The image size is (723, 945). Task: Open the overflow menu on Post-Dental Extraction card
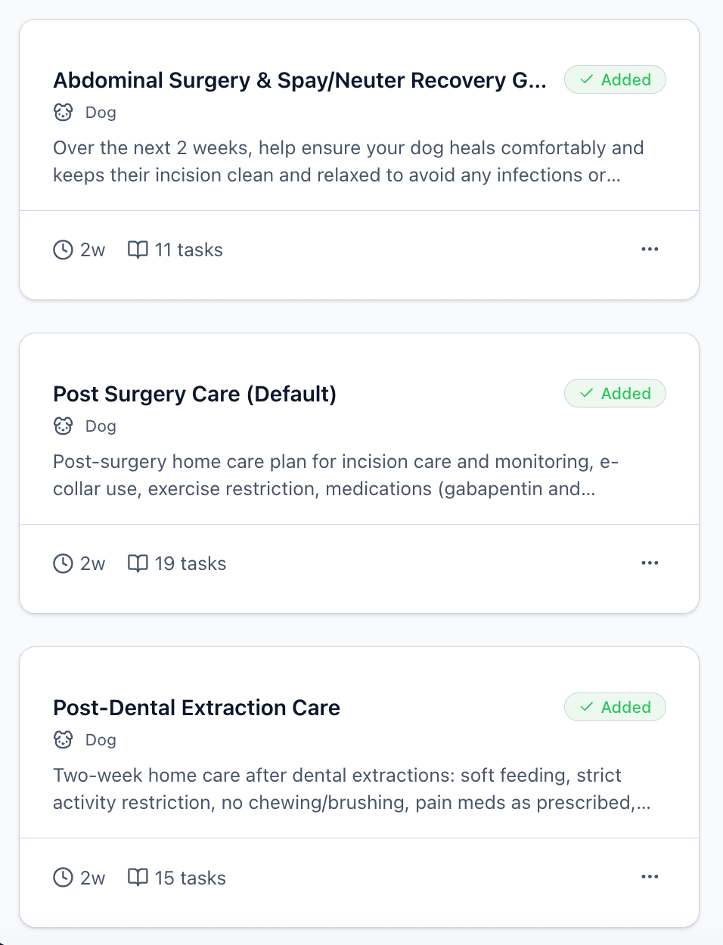650,876
